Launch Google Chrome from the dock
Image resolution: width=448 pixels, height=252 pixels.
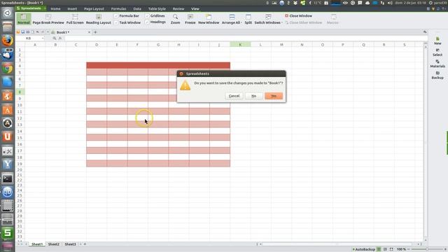(8, 69)
